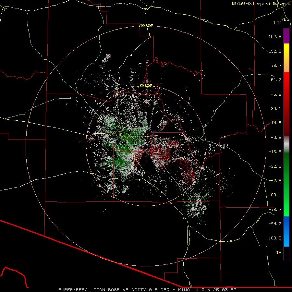Click the blue segment of the color bar
Image resolution: width=292 pixels, height=292 pixels.
point(286,231)
